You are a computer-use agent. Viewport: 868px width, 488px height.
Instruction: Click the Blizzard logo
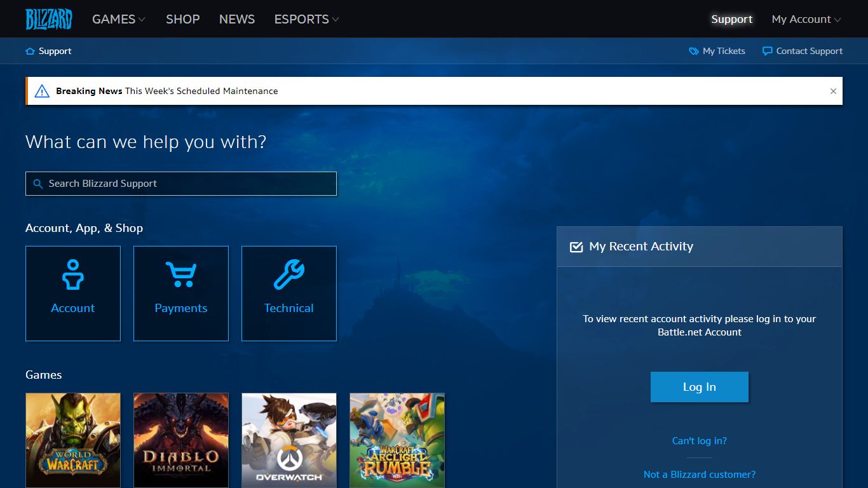coord(49,19)
